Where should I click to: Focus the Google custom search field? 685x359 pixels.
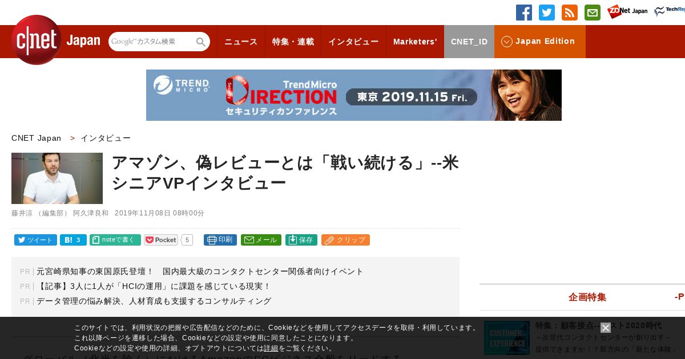click(x=152, y=42)
